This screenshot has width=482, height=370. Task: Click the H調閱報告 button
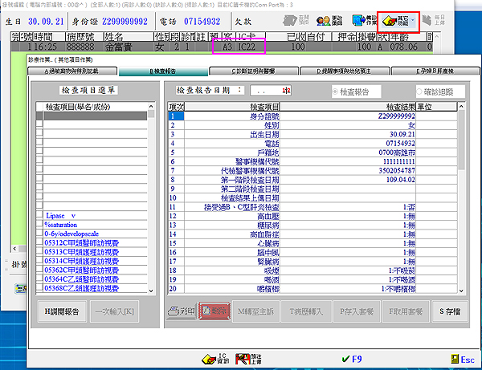coord(61,311)
